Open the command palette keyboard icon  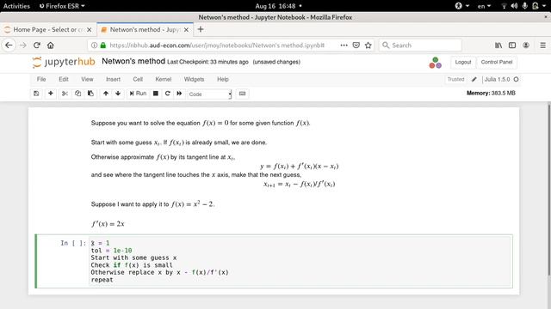point(242,94)
